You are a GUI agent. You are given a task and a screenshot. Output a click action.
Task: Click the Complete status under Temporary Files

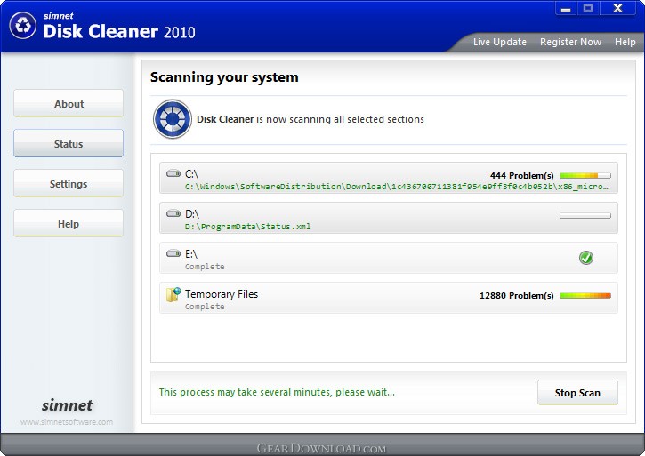tap(205, 307)
